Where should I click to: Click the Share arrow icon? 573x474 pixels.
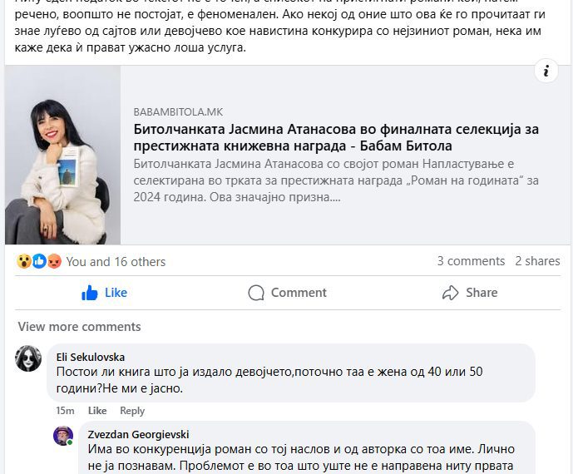click(x=450, y=293)
